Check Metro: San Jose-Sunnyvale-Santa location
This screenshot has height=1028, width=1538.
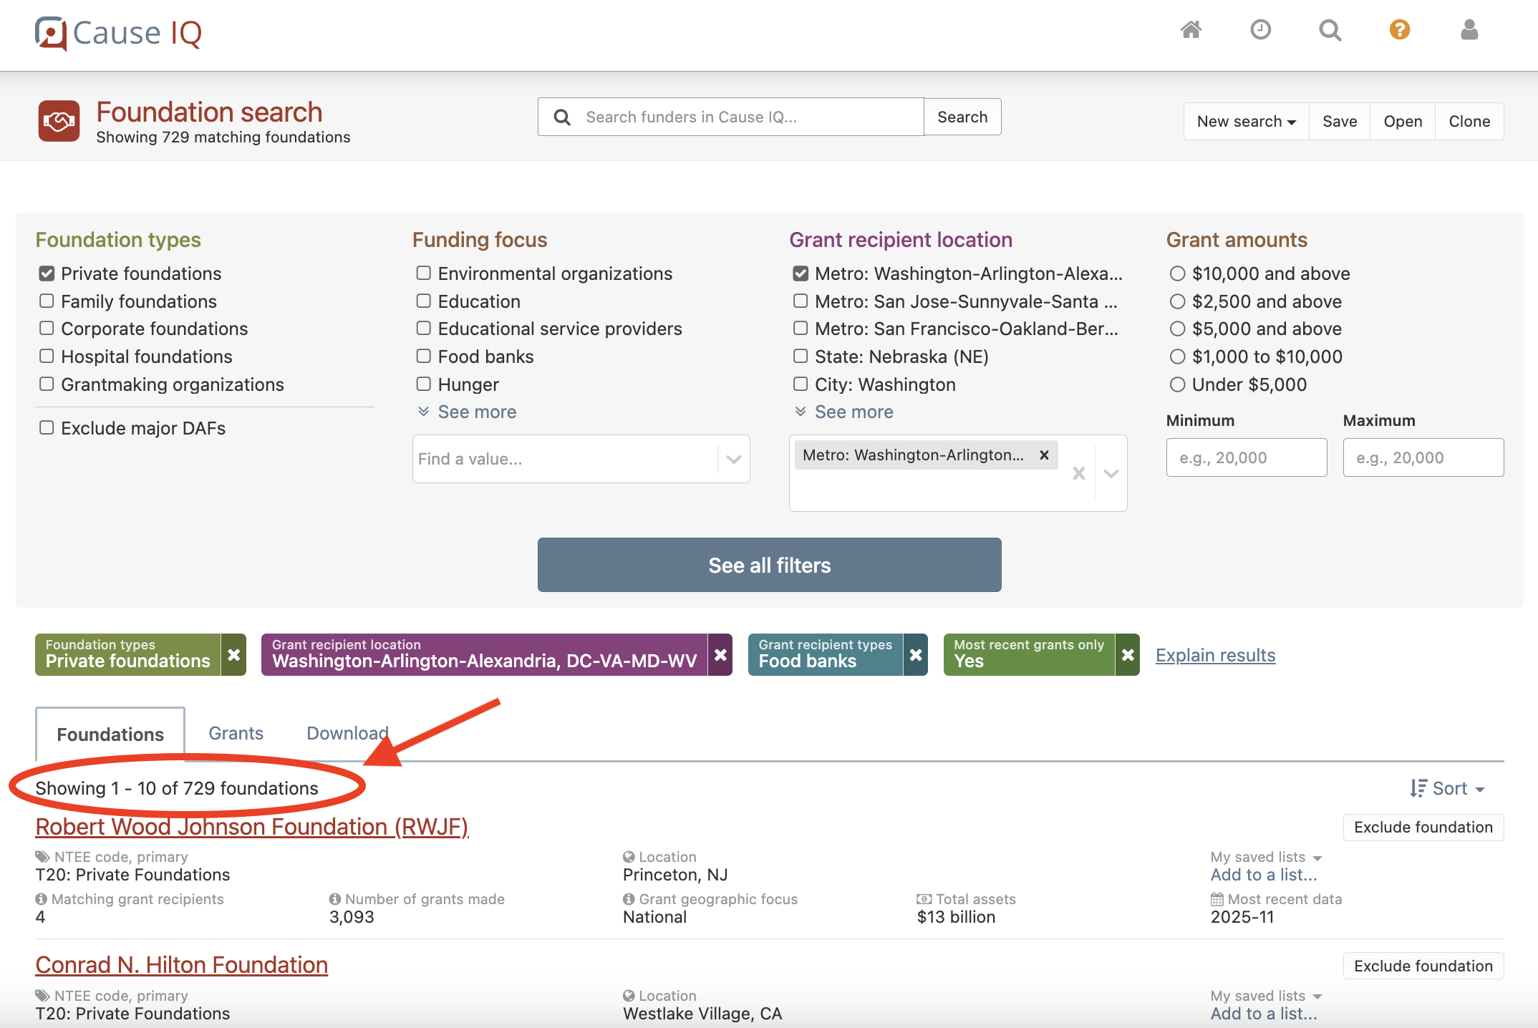(801, 301)
